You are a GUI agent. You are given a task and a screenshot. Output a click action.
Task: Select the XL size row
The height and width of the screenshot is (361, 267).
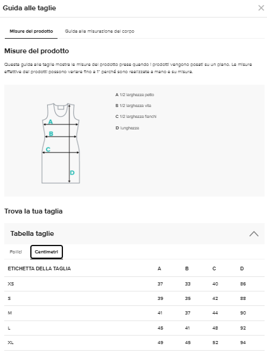134,343
